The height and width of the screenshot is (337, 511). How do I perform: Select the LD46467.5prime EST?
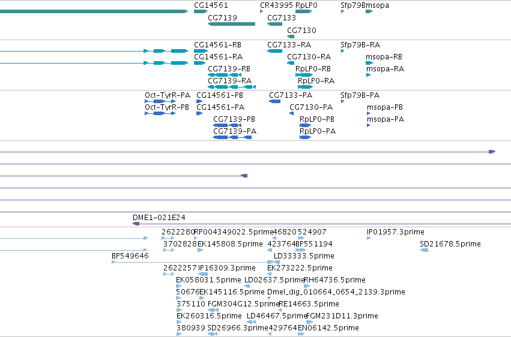tap(251, 322)
